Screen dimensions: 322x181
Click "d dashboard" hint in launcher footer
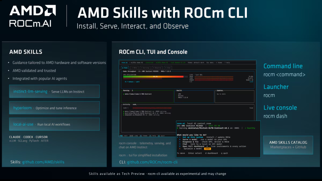click(211, 153)
